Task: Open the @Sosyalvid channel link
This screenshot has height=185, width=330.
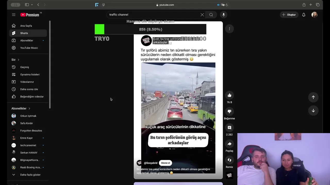Action: [x=151, y=163]
